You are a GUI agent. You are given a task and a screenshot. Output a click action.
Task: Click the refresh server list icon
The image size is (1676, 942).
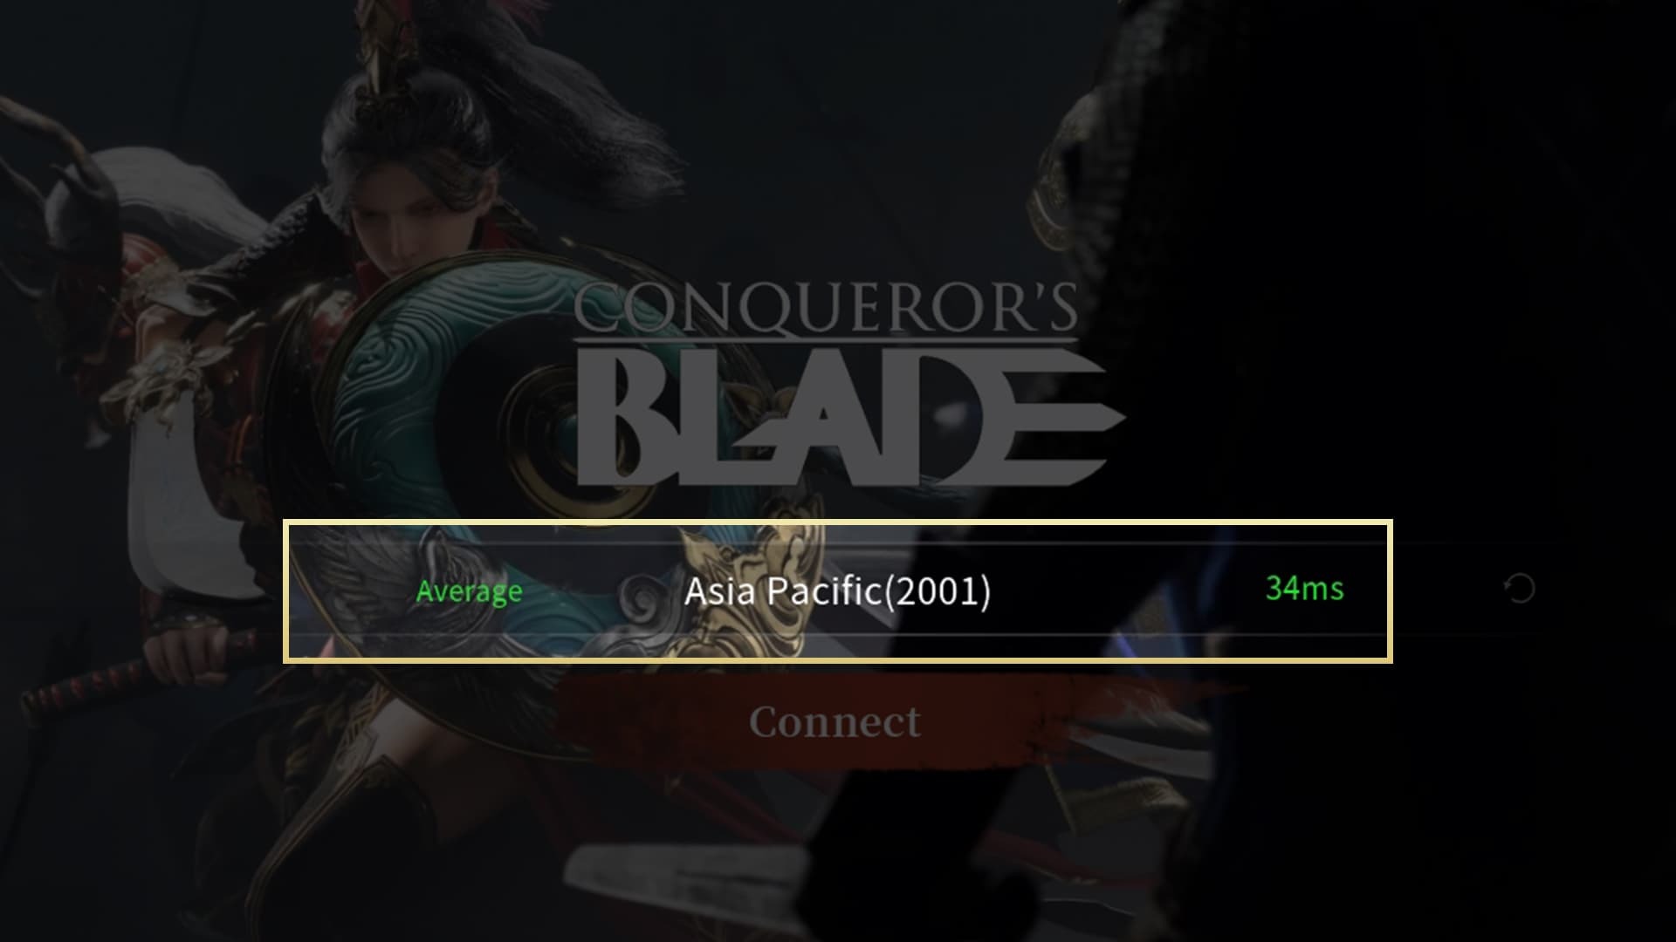coord(1520,589)
